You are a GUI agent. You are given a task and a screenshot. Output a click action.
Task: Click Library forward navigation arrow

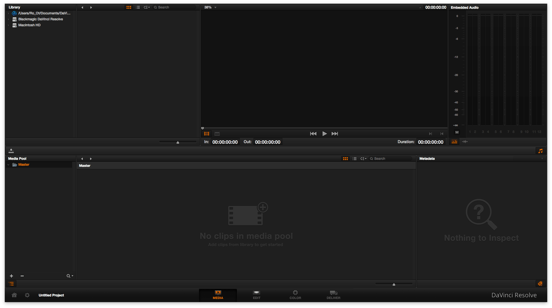click(x=91, y=7)
